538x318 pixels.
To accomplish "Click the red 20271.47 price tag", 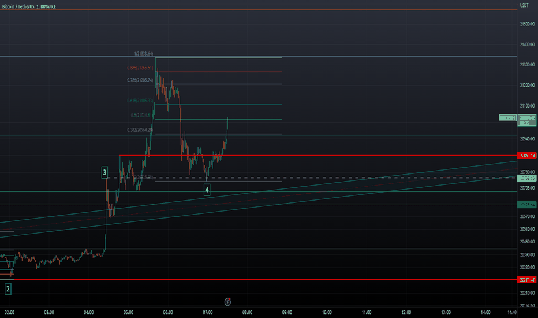I will (527, 280).
